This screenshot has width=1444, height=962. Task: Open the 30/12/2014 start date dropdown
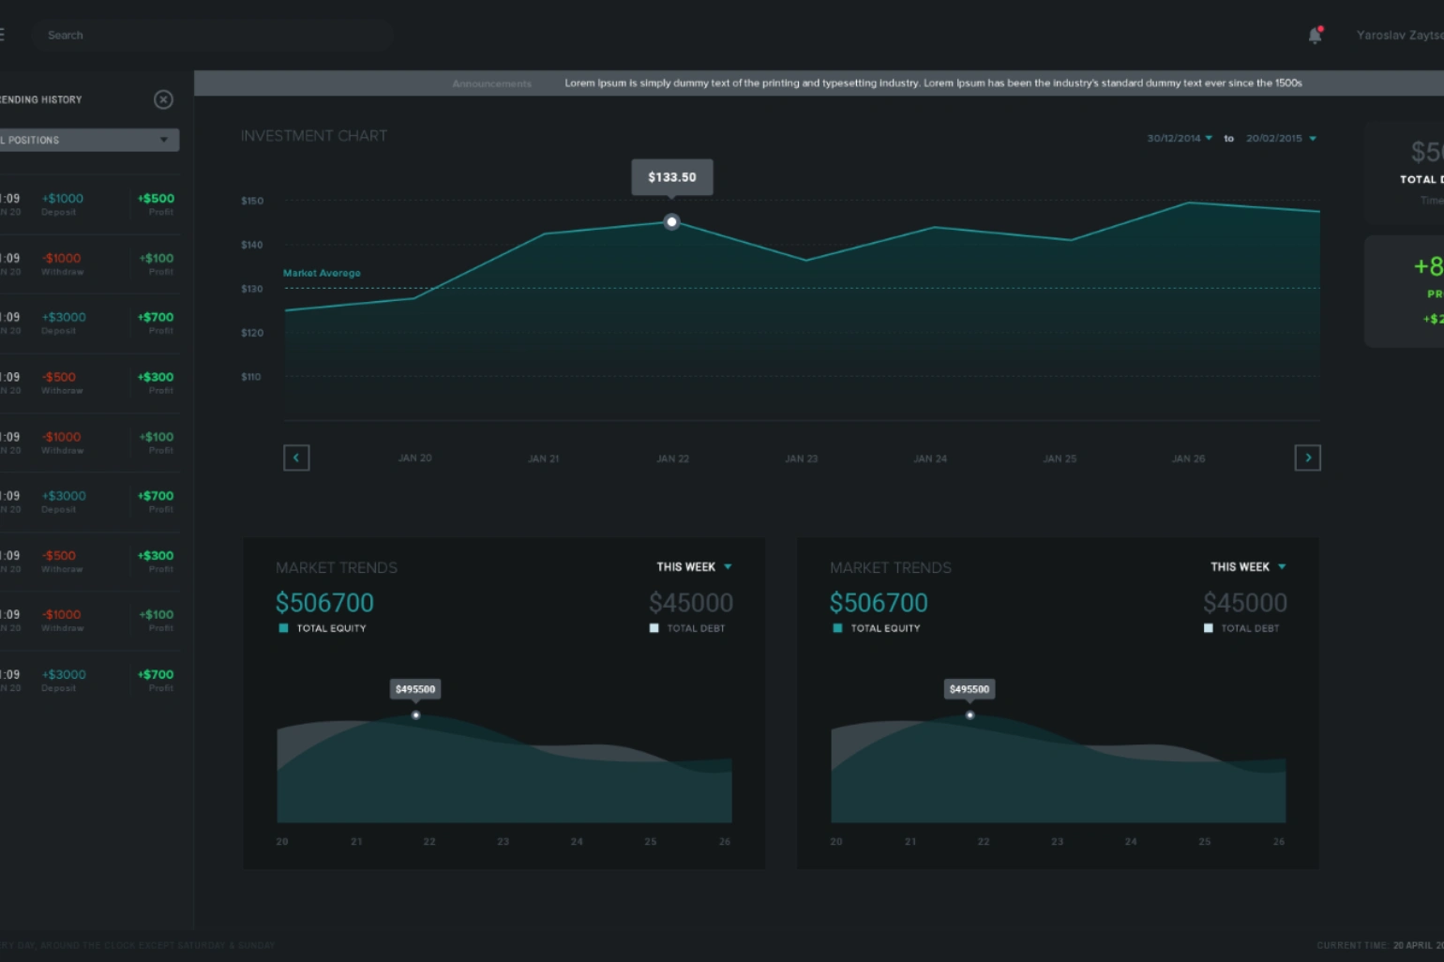1180,138
